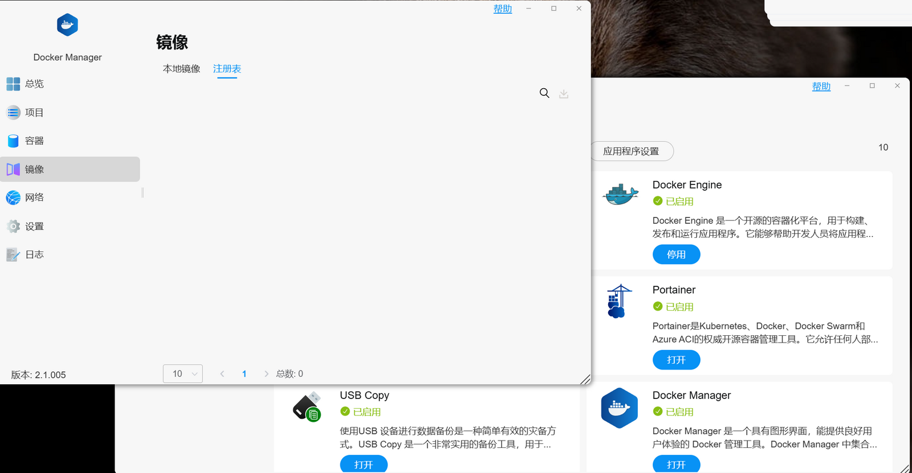
Task: Click the USB Copy title text
Action: point(365,396)
